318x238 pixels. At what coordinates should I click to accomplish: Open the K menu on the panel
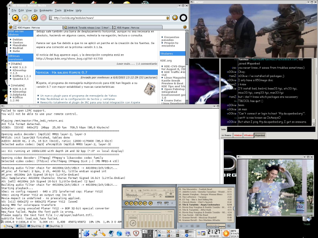tap(86, 233)
